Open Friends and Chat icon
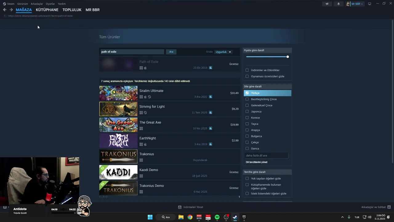 (389, 207)
